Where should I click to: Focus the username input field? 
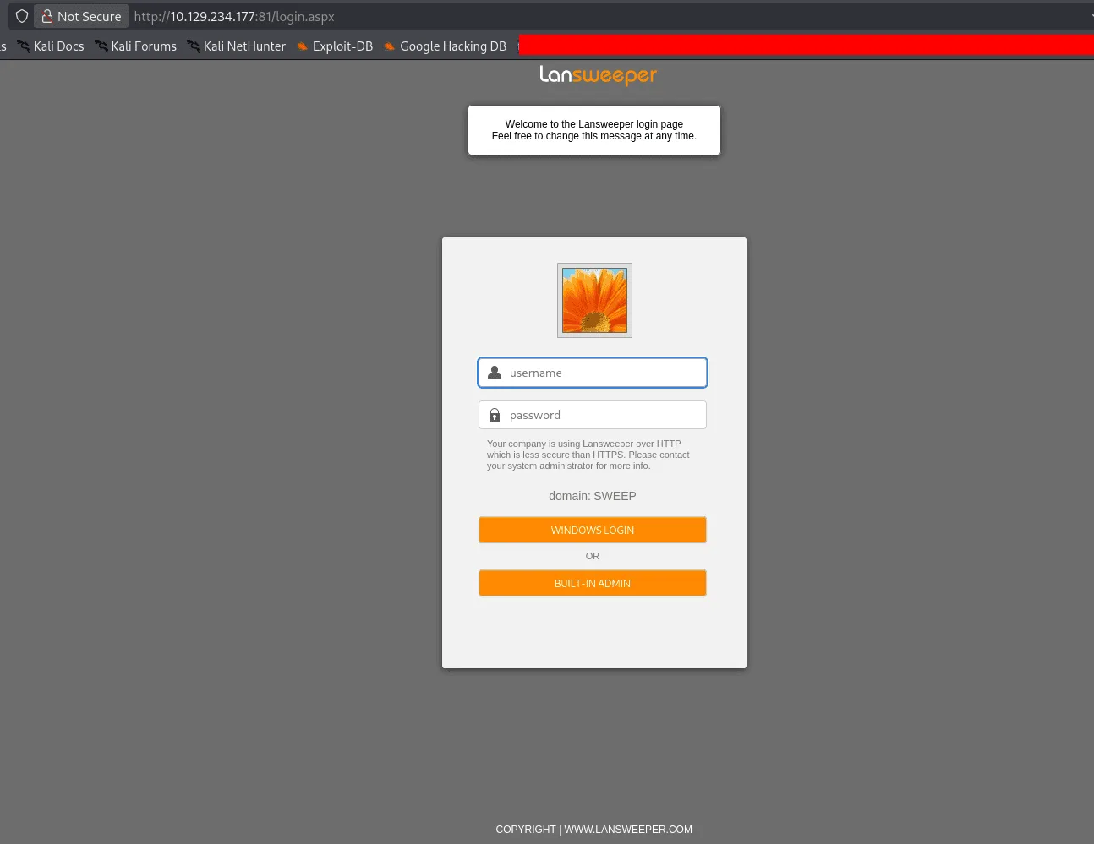tap(593, 373)
